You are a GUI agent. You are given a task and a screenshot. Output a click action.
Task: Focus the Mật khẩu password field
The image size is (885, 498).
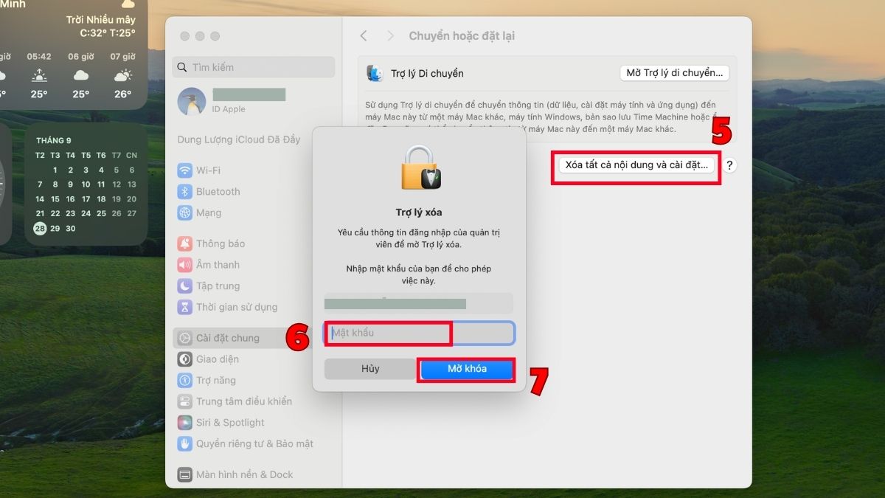click(420, 333)
